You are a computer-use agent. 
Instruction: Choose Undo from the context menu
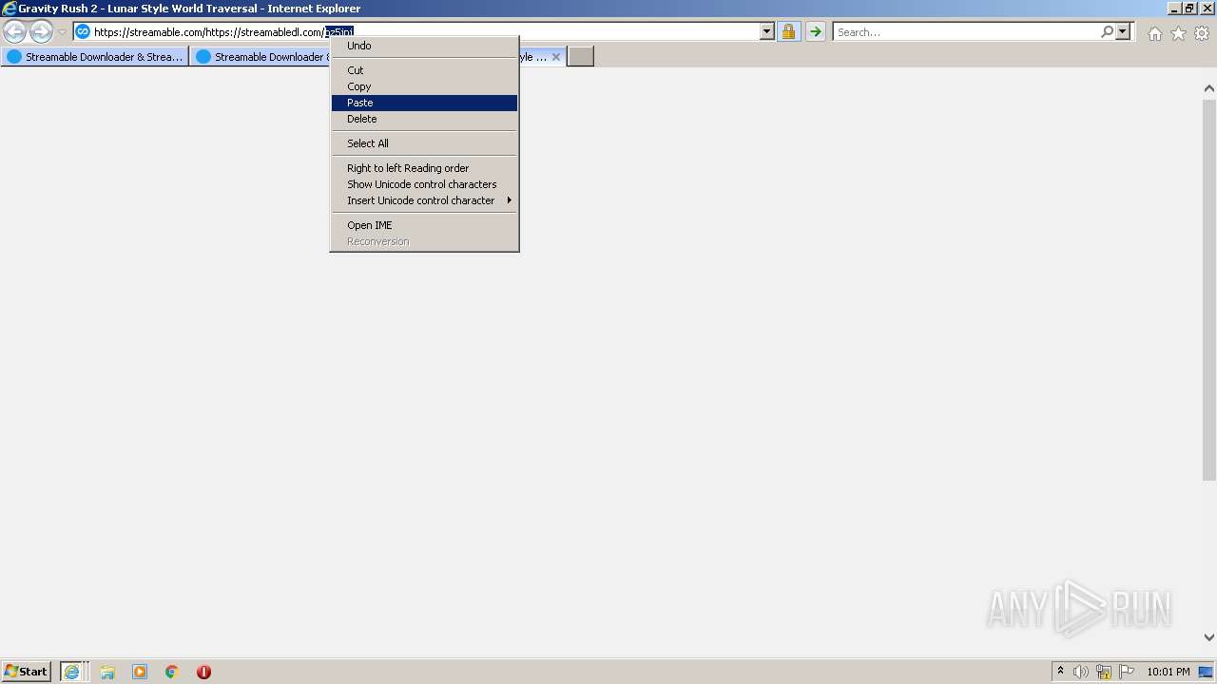pyautogui.click(x=424, y=46)
